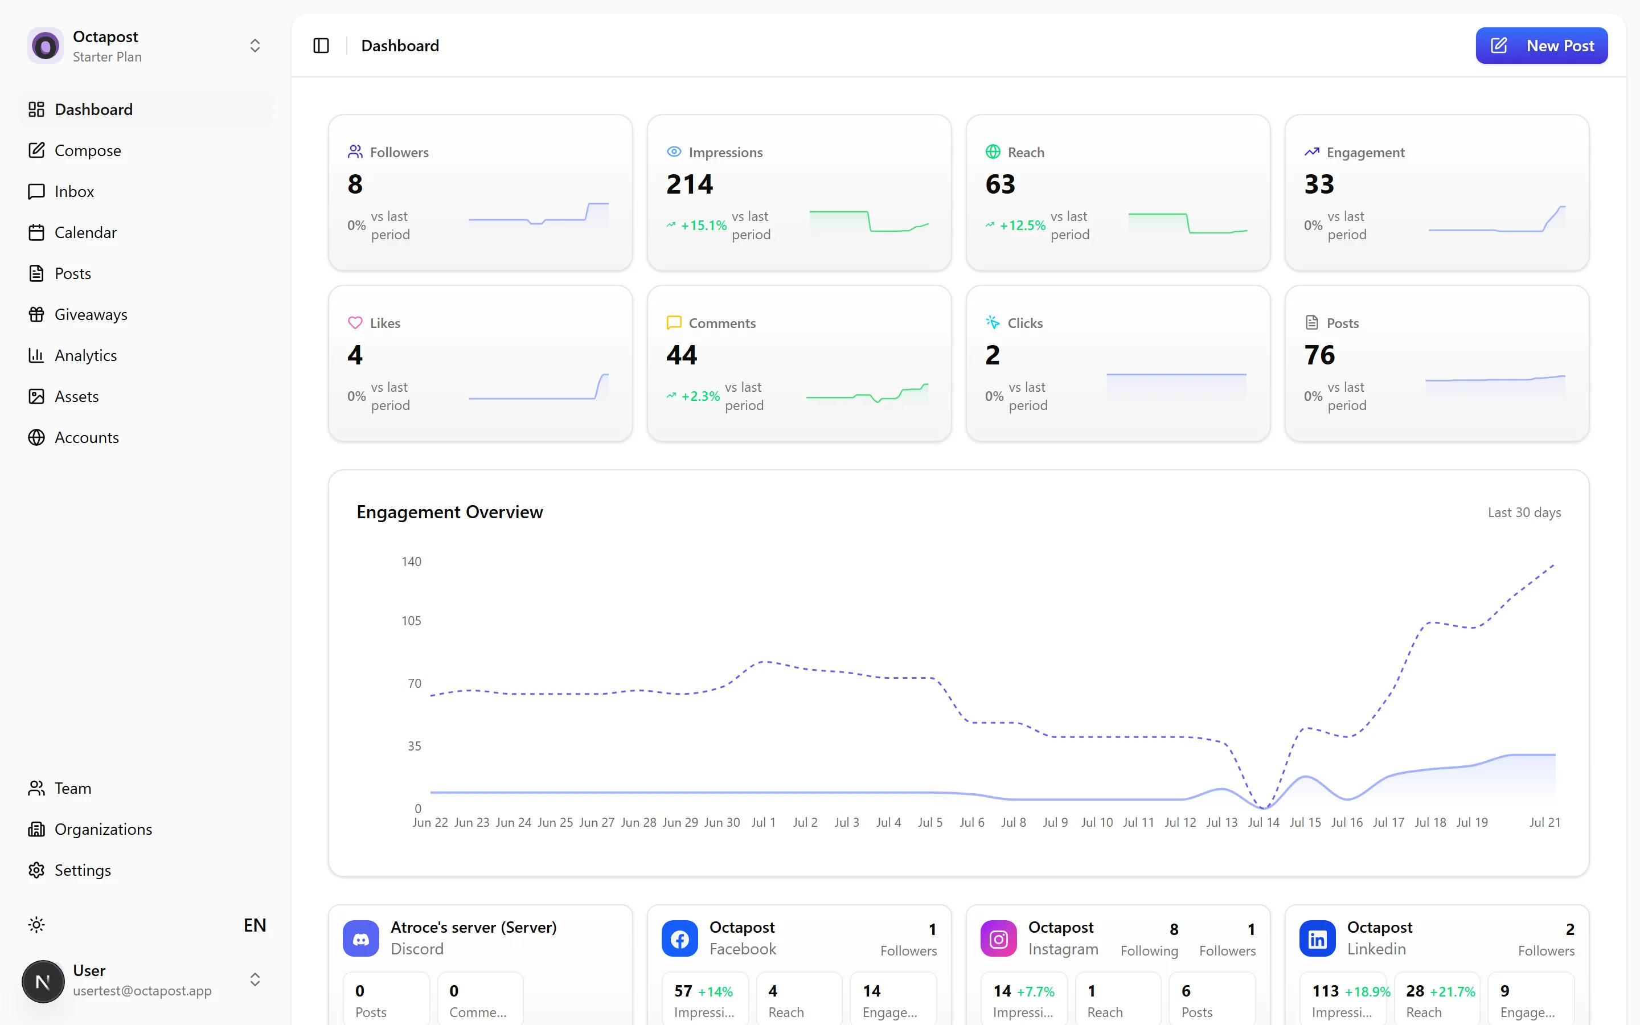Click the Followers card people icon
This screenshot has height=1025, width=1640.
(355, 152)
